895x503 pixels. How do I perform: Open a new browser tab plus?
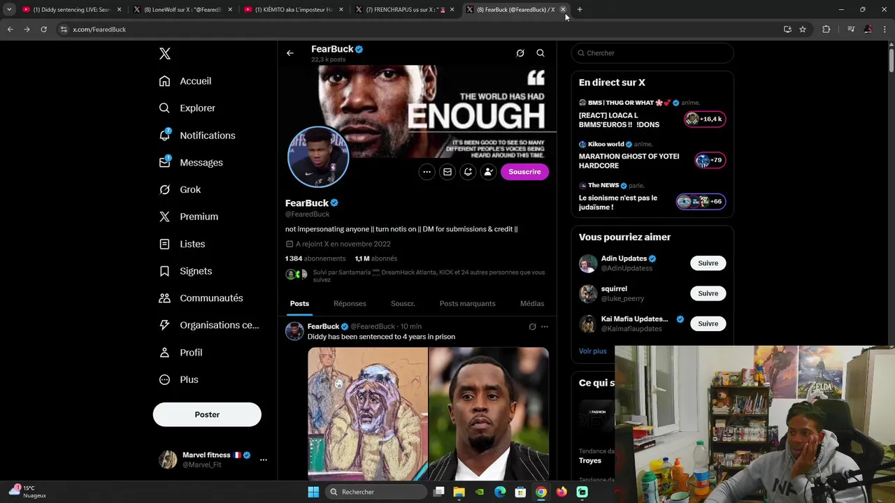(580, 10)
